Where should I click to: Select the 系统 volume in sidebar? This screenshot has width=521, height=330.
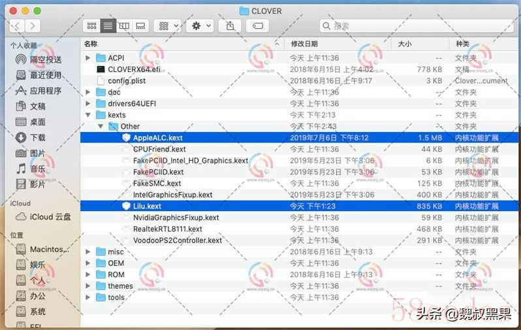pyautogui.click(x=31, y=312)
